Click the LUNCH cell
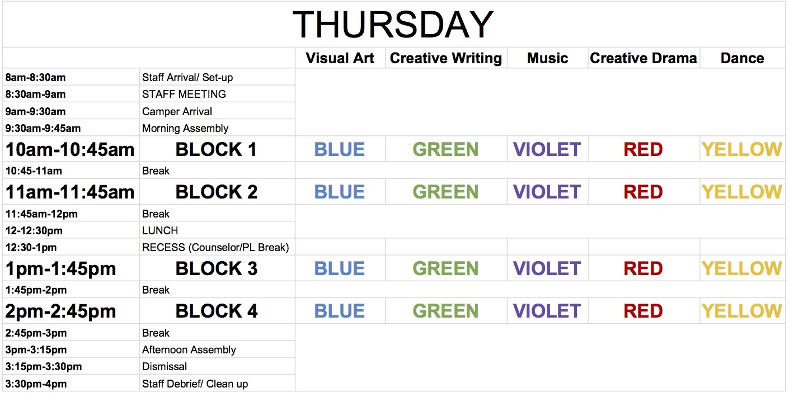The height and width of the screenshot is (397, 789). [x=160, y=230]
